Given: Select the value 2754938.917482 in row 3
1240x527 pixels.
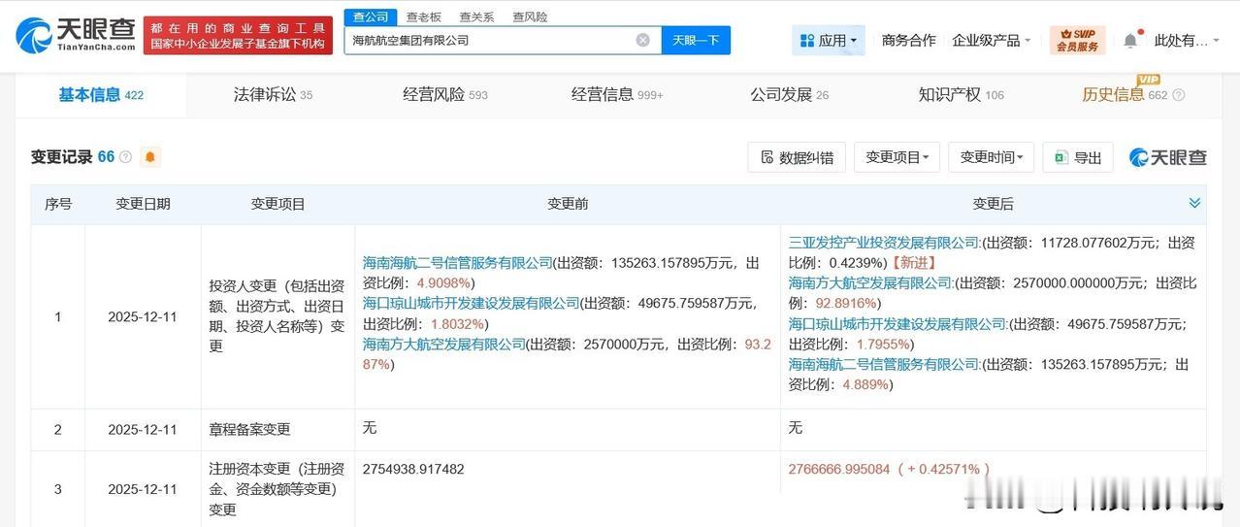Looking at the screenshot, I should coord(413,469).
